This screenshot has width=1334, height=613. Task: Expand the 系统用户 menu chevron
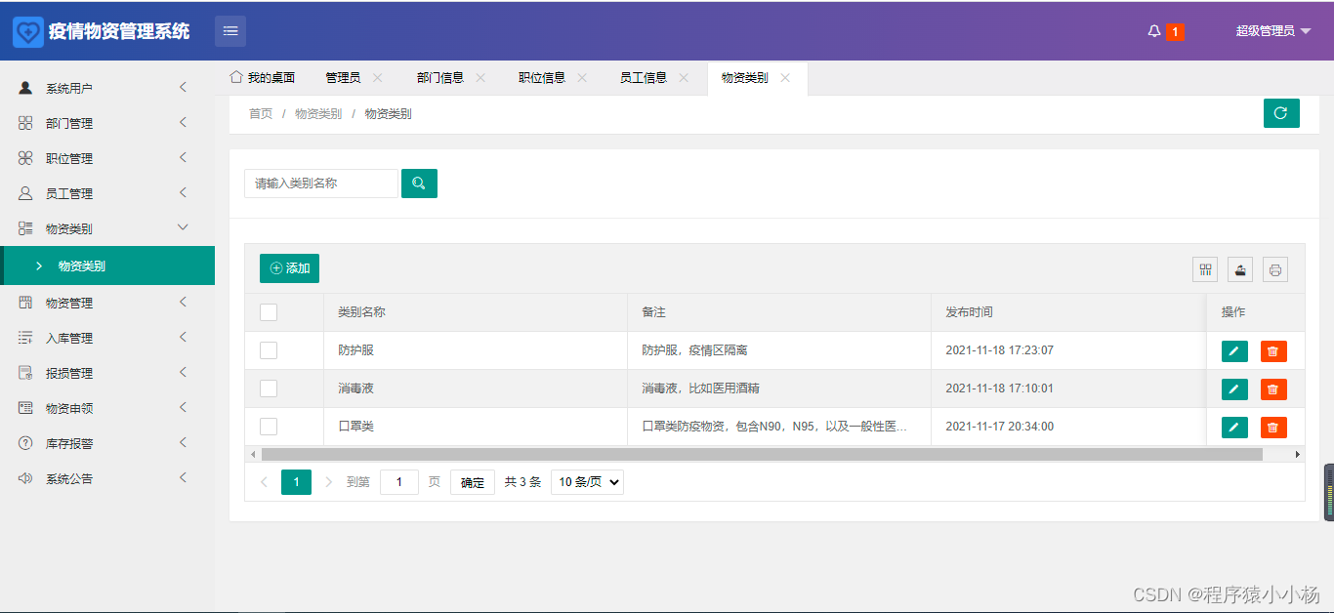[183, 88]
